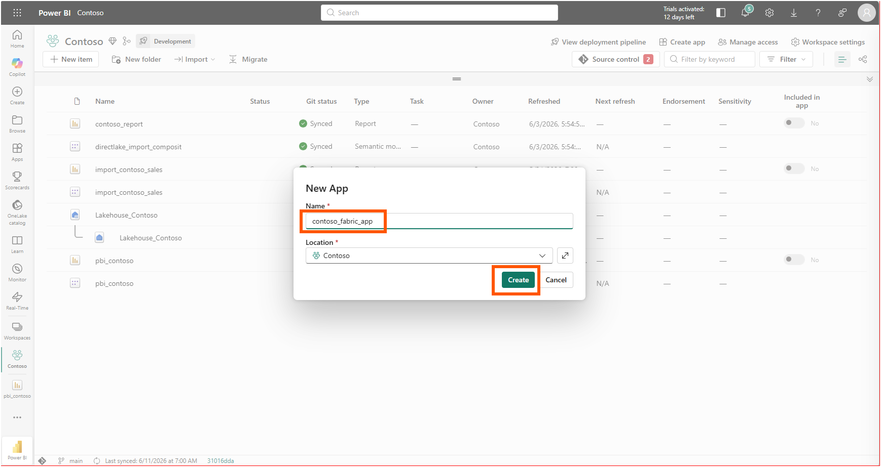The image size is (881, 467).
Task: Cancel the New App dialog
Action: (x=556, y=280)
